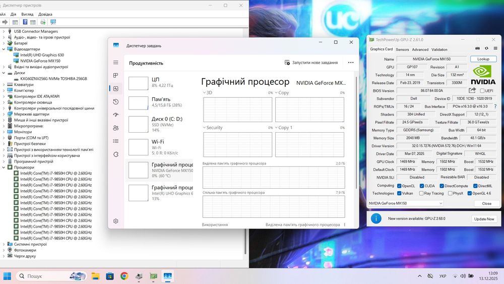Expand the Батареї node in Device Manager
This screenshot has width=504, height=284.
4,43
